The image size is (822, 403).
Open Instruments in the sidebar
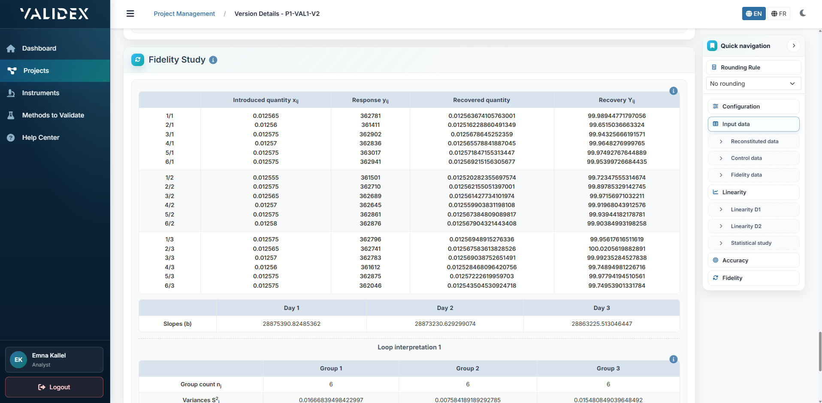pyautogui.click(x=41, y=93)
